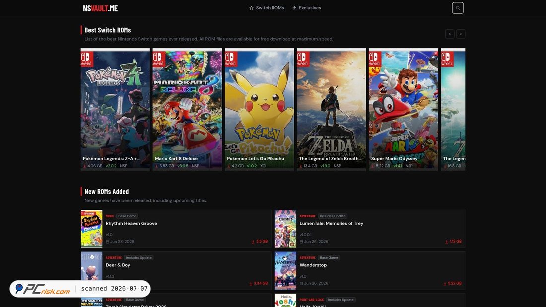This screenshot has width=546, height=307.
Task: Click the 5.22 GB size on Wanderstop row
Action: (452, 283)
